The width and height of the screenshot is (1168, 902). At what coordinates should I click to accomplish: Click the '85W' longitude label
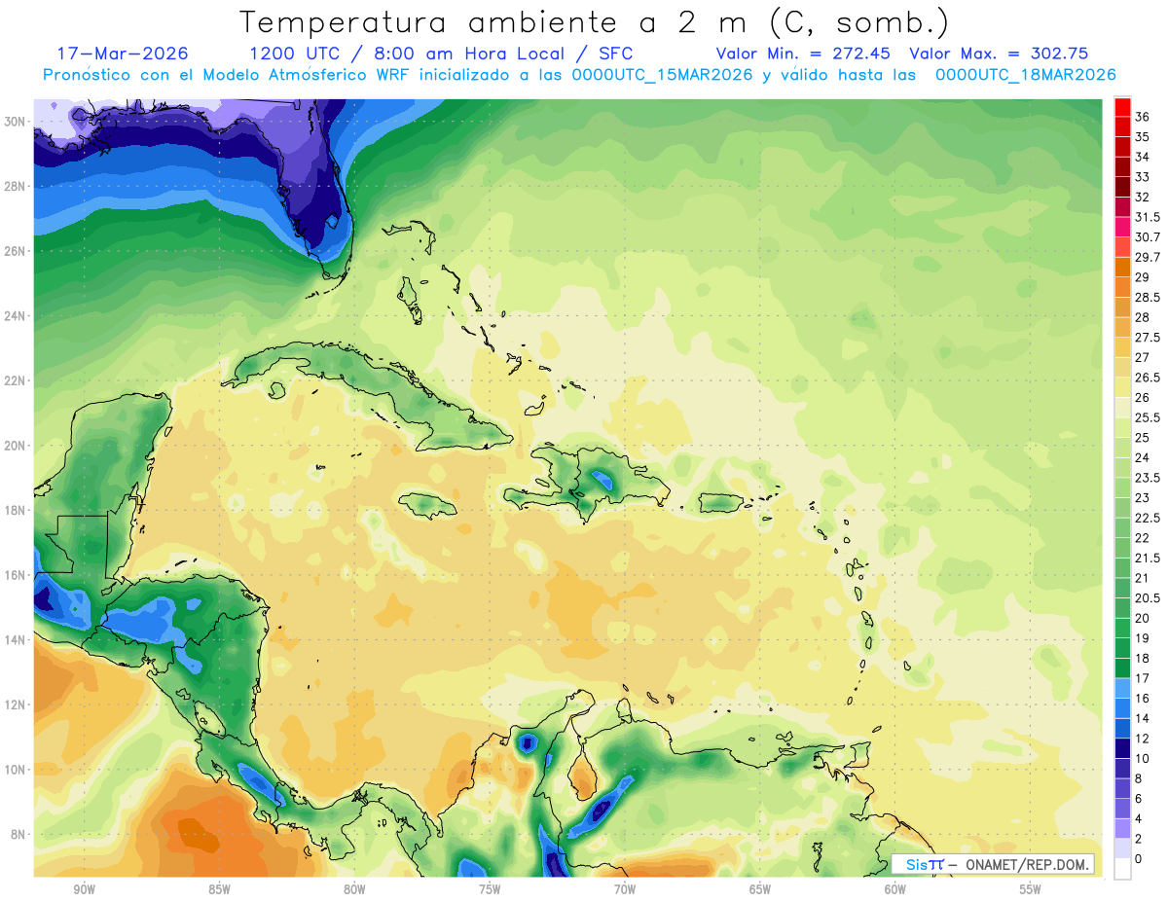(x=219, y=889)
